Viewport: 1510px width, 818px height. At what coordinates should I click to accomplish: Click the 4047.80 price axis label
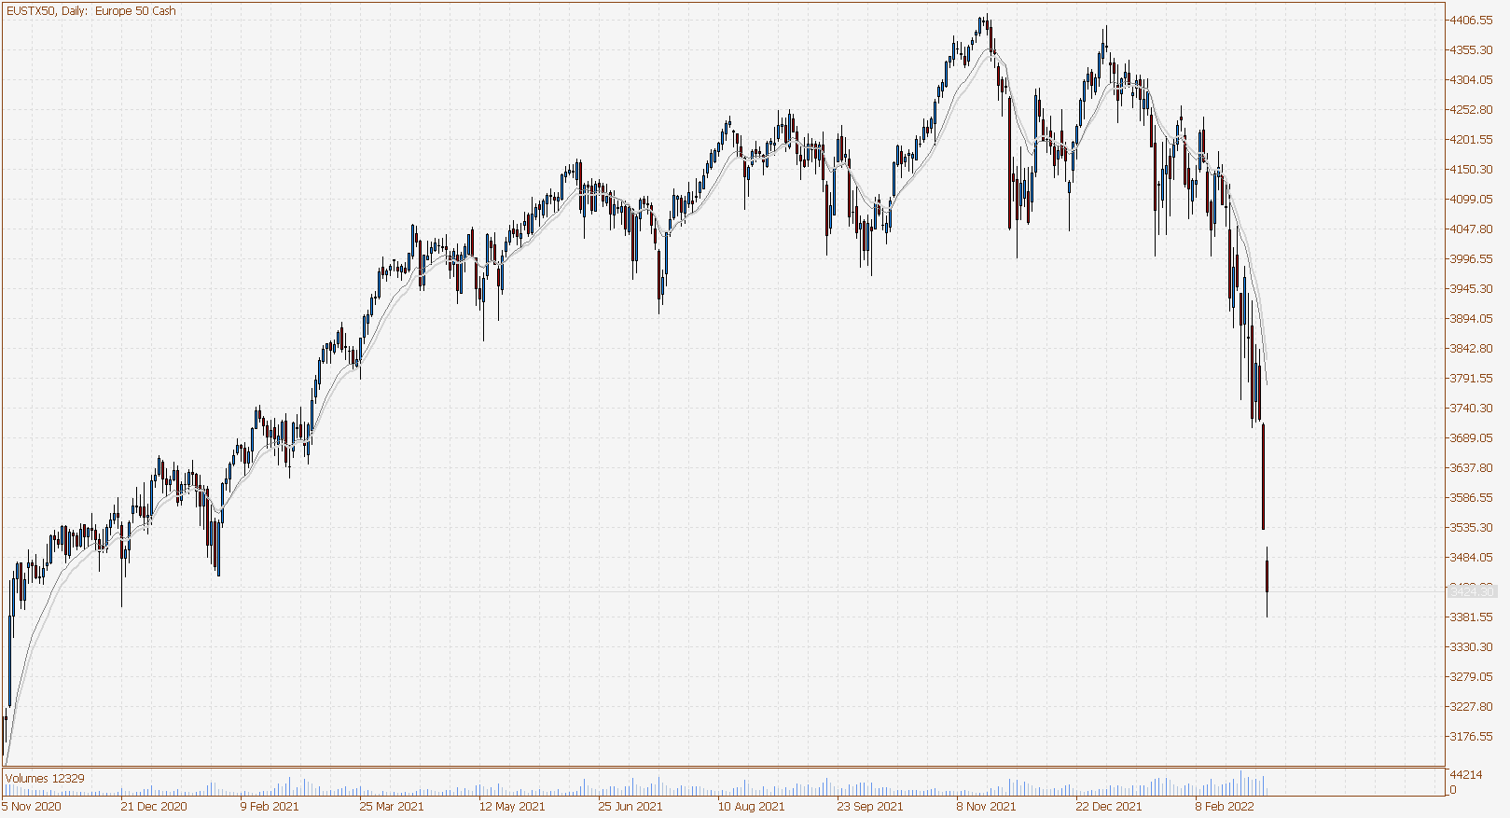click(x=1471, y=229)
